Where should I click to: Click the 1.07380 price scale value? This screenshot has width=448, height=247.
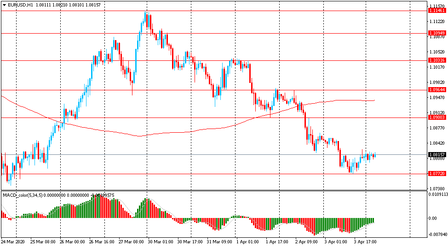[437, 188]
